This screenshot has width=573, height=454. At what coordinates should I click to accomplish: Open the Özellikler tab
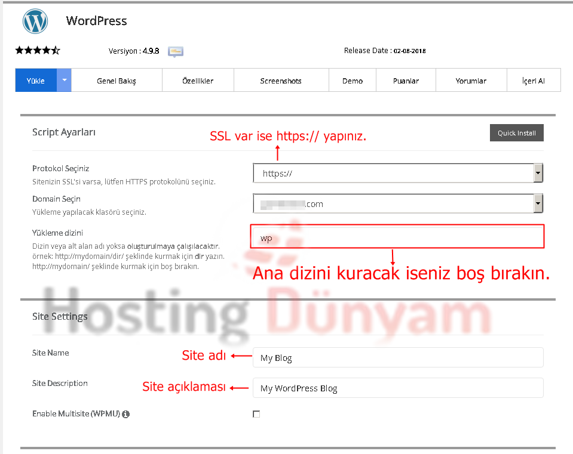pyautogui.click(x=198, y=81)
